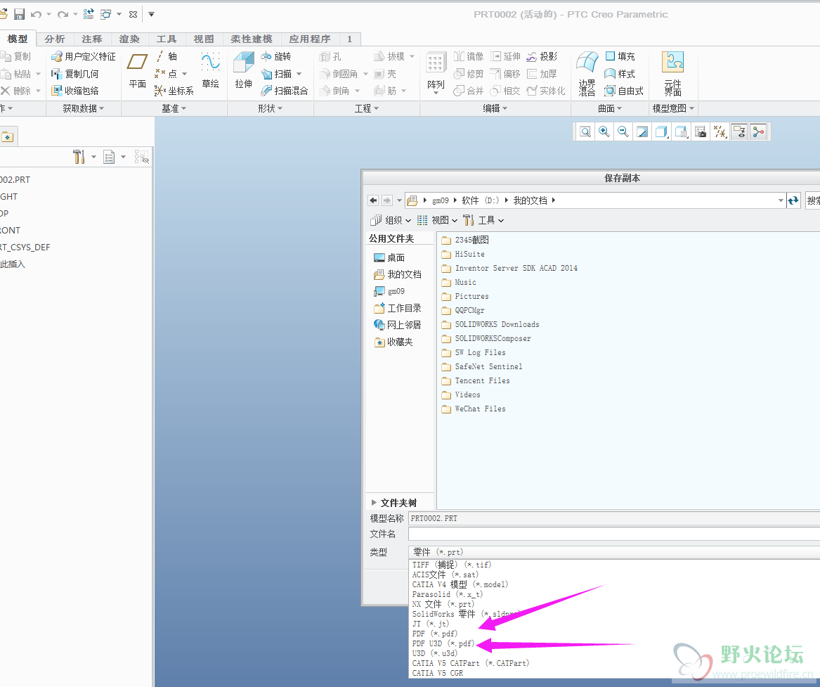Viewport: 820px width, 687px height.
Task: Select the Axis (轴) datum tool
Action: coord(167,56)
